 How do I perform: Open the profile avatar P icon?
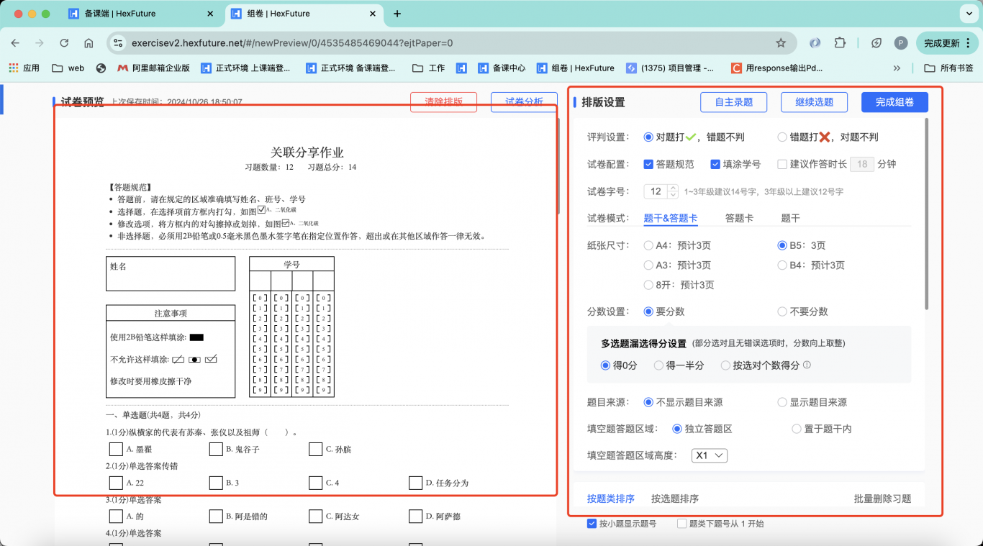tap(901, 43)
